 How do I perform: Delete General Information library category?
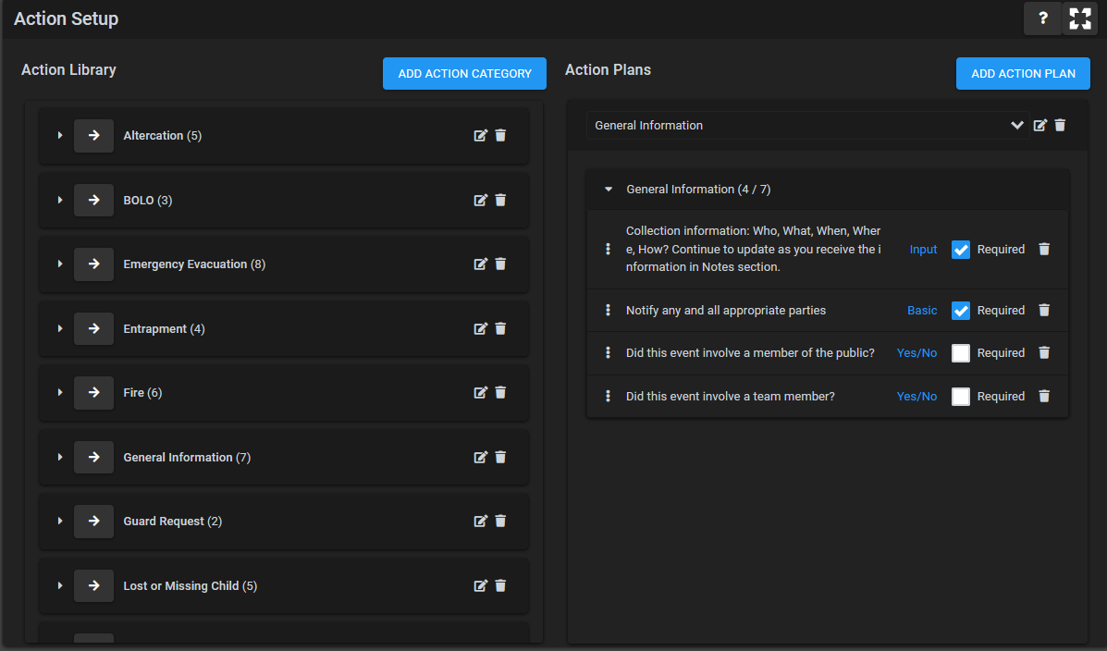pos(500,458)
